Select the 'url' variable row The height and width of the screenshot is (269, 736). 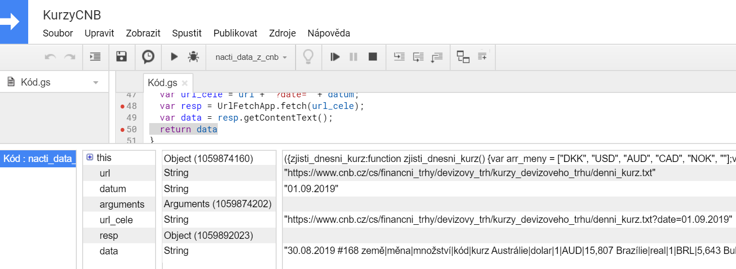click(x=119, y=173)
